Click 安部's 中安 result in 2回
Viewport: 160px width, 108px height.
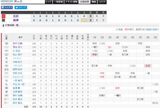(x=102, y=73)
